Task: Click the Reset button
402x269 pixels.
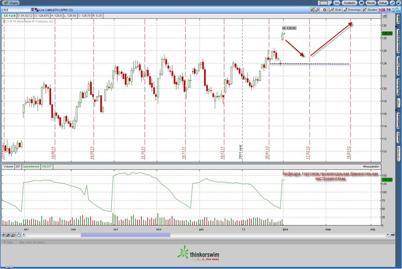Action: pyautogui.click(x=371, y=3)
